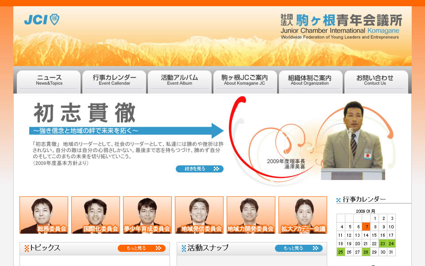Viewport: 425px width, 266px height.
Task: Open the 国際化委員会 committee thumbnail
Action: 96,215
